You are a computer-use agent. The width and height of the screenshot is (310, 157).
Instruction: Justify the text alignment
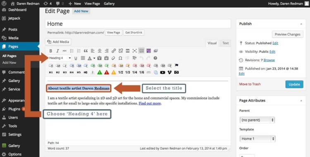(x=83, y=58)
